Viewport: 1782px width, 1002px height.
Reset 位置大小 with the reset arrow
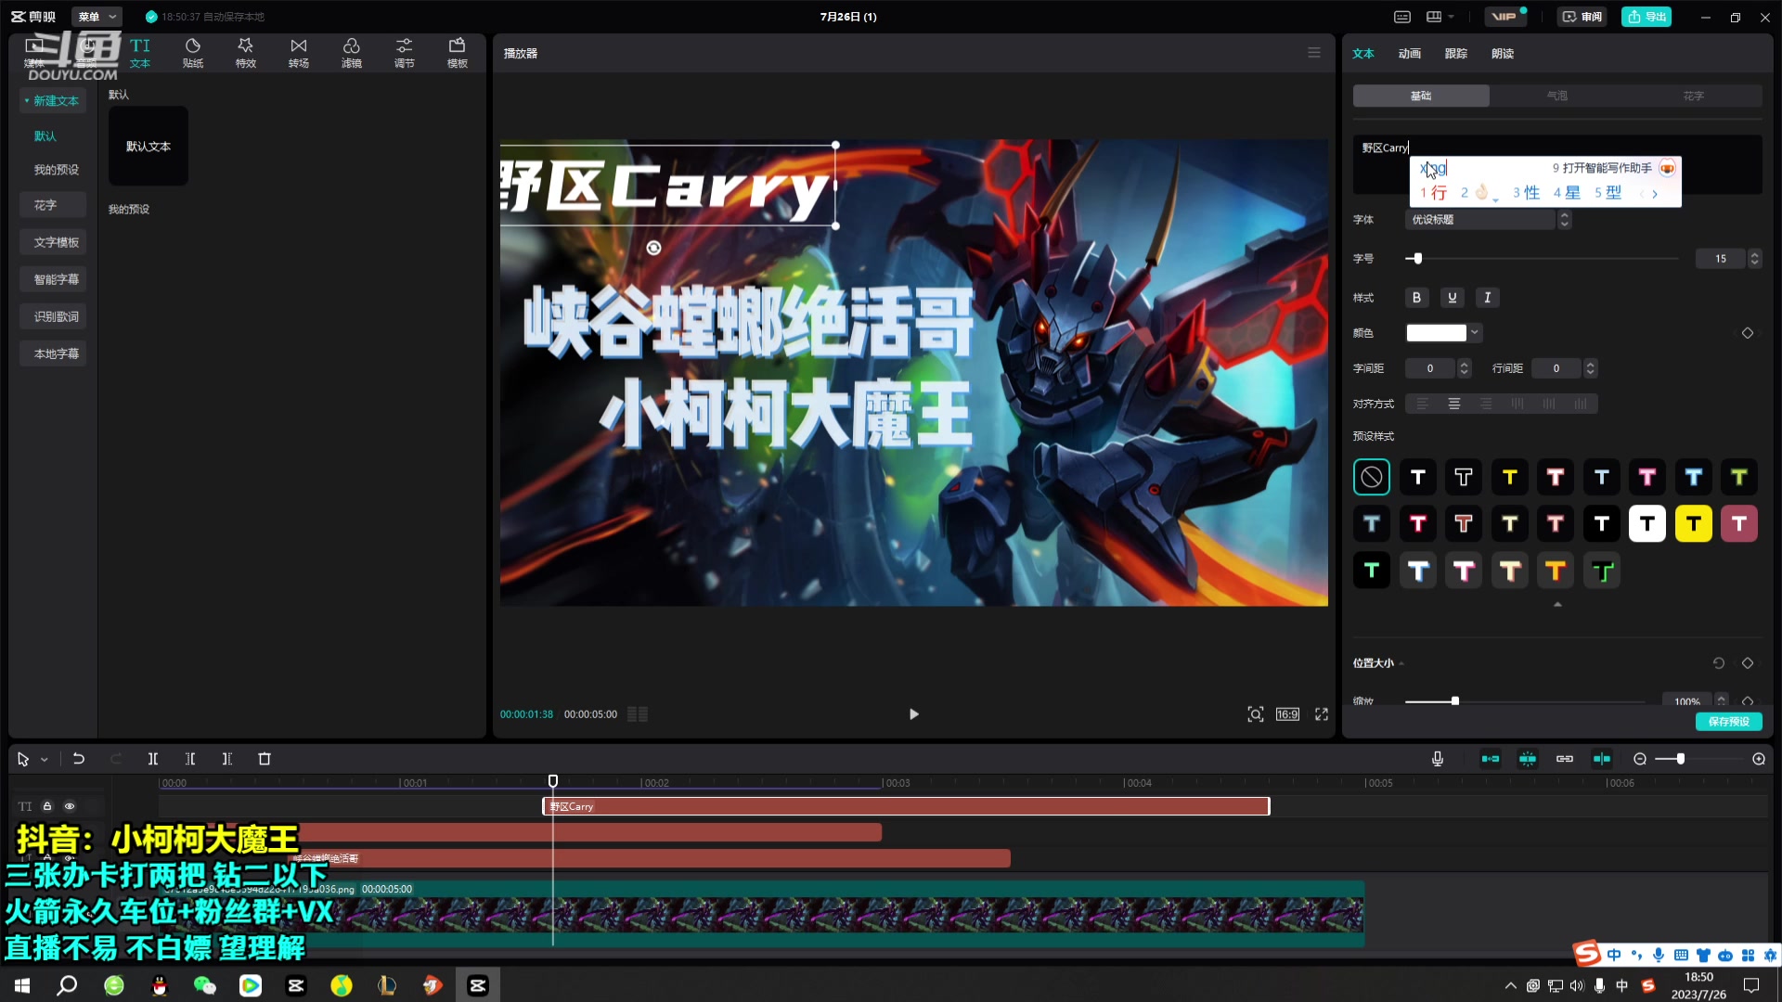(x=1719, y=663)
